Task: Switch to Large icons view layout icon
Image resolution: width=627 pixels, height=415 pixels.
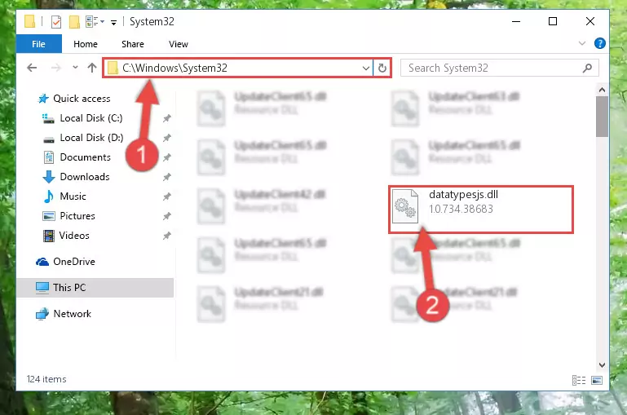Action: (x=597, y=380)
